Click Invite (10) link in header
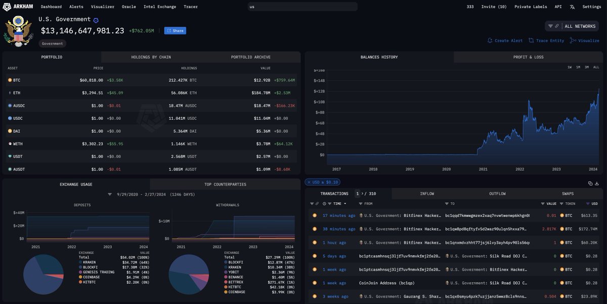 [494, 7]
